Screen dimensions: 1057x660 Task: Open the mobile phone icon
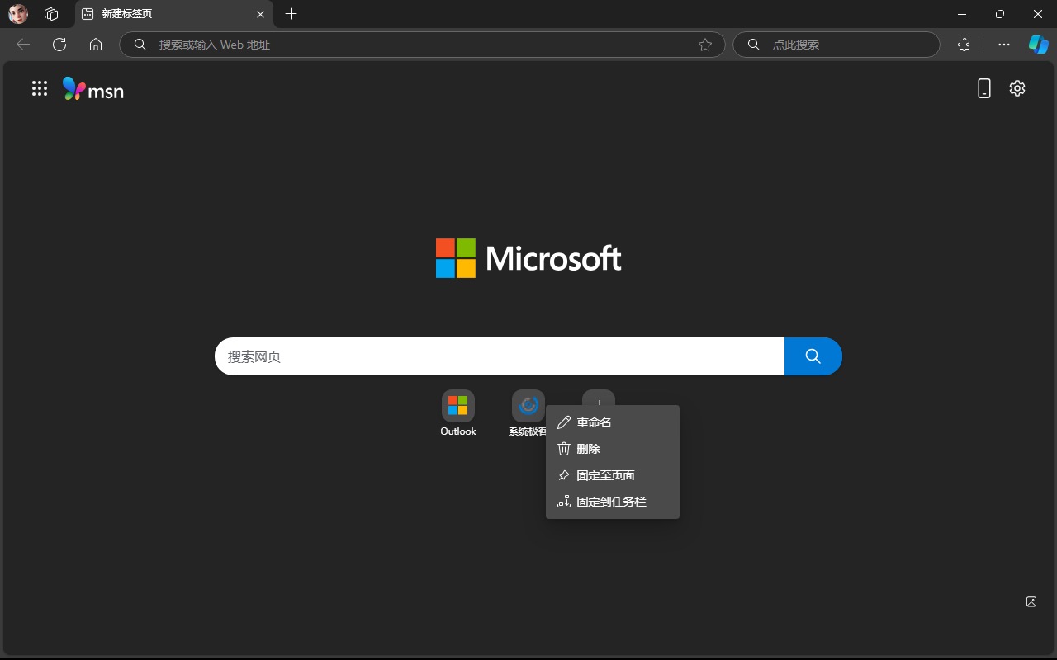(x=984, y=88)
